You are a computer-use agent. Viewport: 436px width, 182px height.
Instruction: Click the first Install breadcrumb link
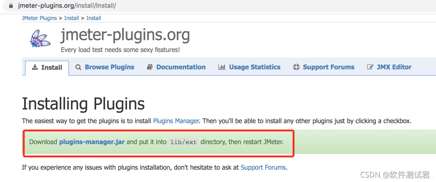71,18
